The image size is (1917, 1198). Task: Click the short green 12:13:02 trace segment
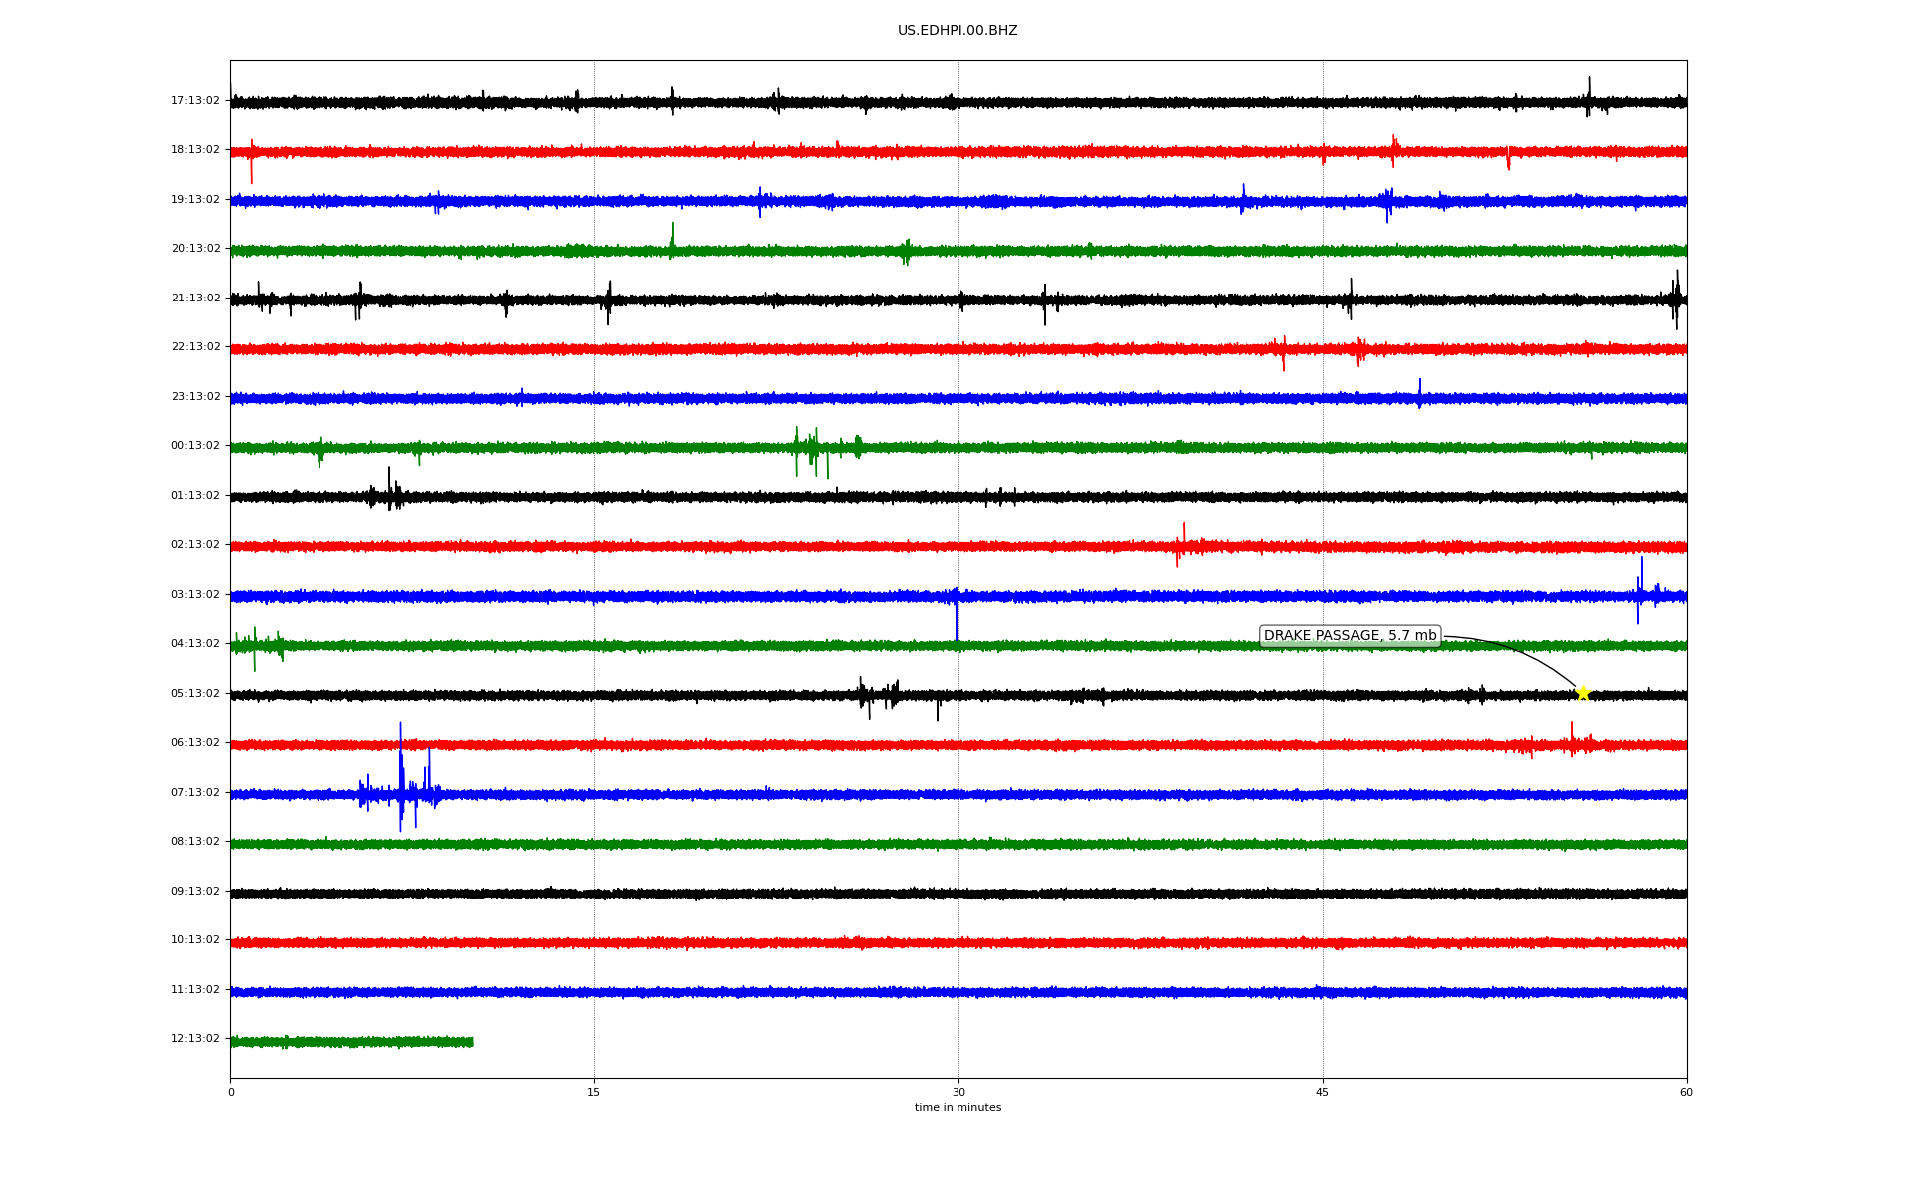click(x=351, y=1042)
